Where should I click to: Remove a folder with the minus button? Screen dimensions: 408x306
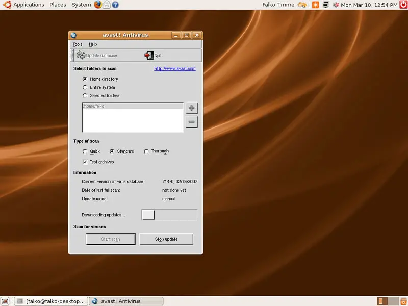tap(192, 122)
